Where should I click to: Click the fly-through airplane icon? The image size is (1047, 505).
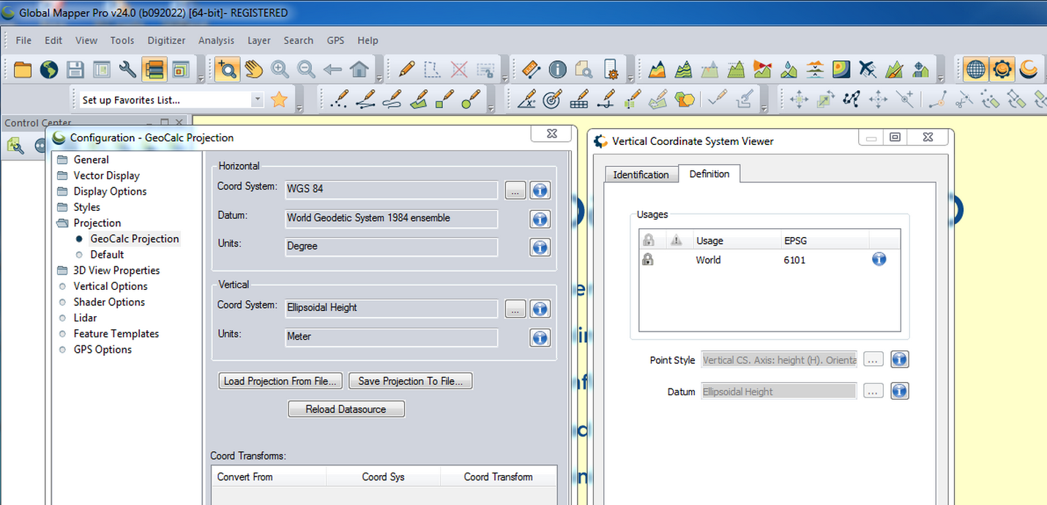point(868,70)
